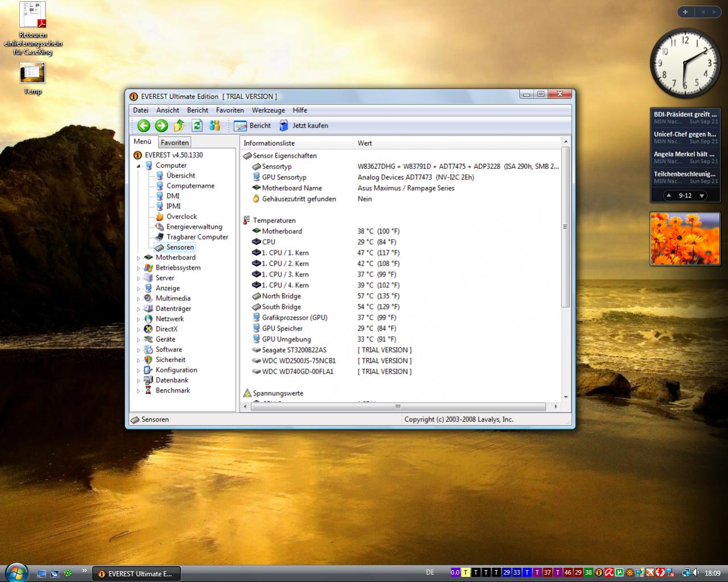Open the Bericht report button
The height and width of the screenshot is (582, 728).
pyautogui.click(x=252, y=126)
